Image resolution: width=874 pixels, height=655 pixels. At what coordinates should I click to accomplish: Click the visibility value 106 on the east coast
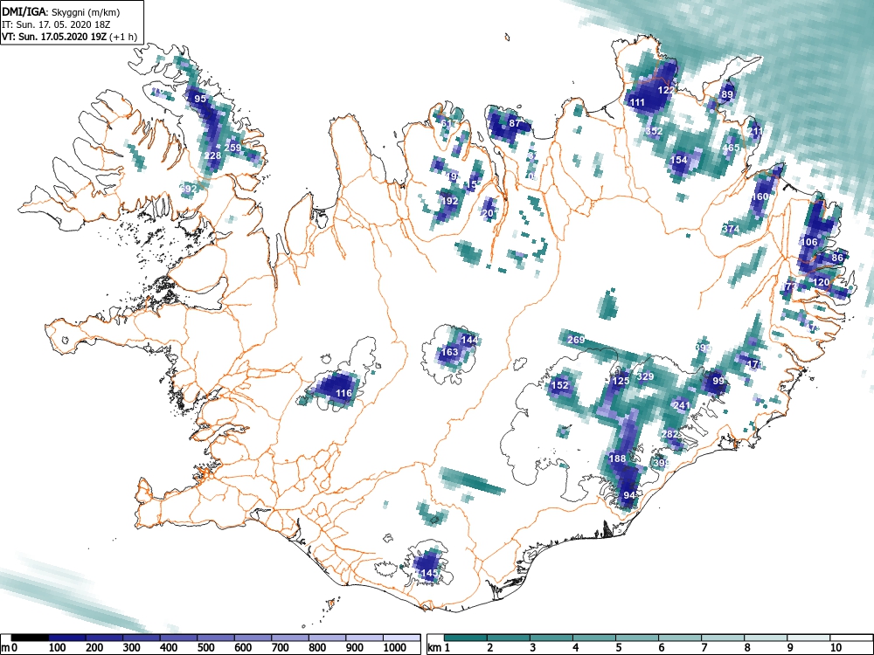click(x=808, y=242)
